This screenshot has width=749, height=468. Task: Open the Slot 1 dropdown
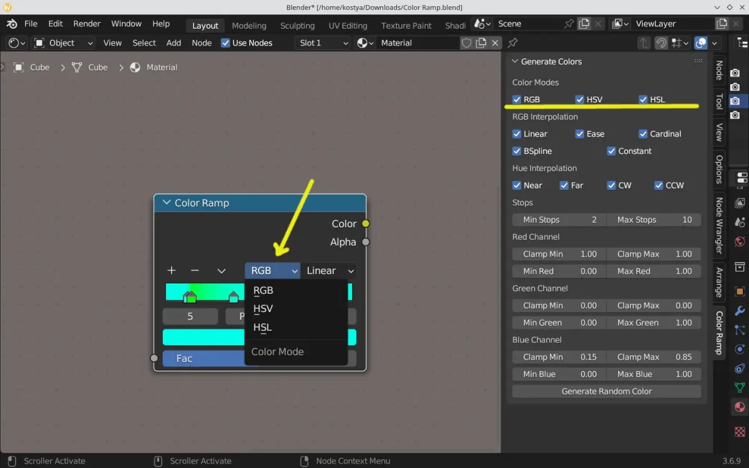pyautogui.click(x=322, y=43)
